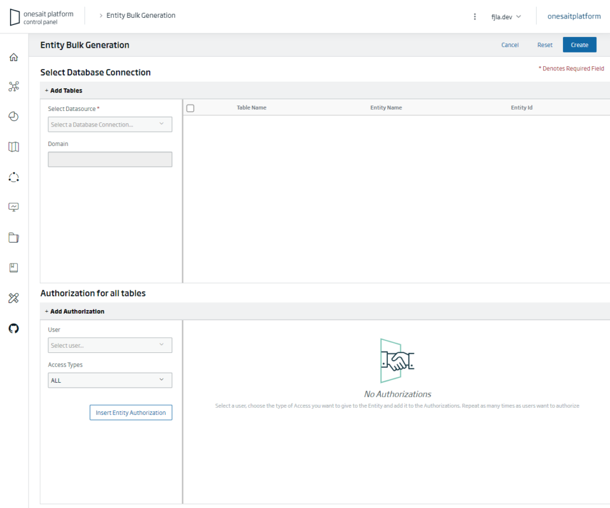
Task: Open the bookmarked book sidebar icon
Action: pyautogui.click(x=14, y=268)
